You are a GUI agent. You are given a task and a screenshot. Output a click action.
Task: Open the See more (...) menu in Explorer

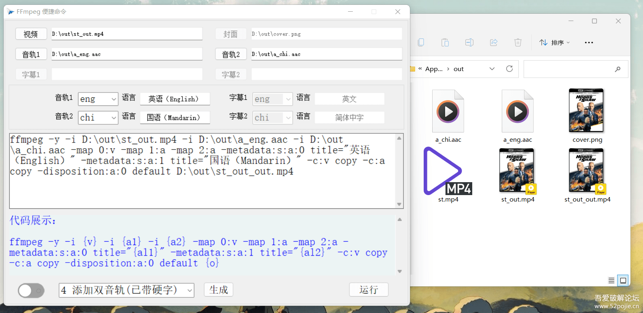(x=589, y=42)
